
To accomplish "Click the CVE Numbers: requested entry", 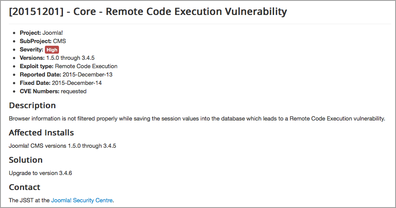I will point(53,91).
